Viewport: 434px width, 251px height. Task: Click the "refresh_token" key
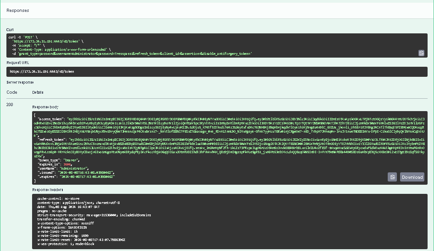(52, 140)
